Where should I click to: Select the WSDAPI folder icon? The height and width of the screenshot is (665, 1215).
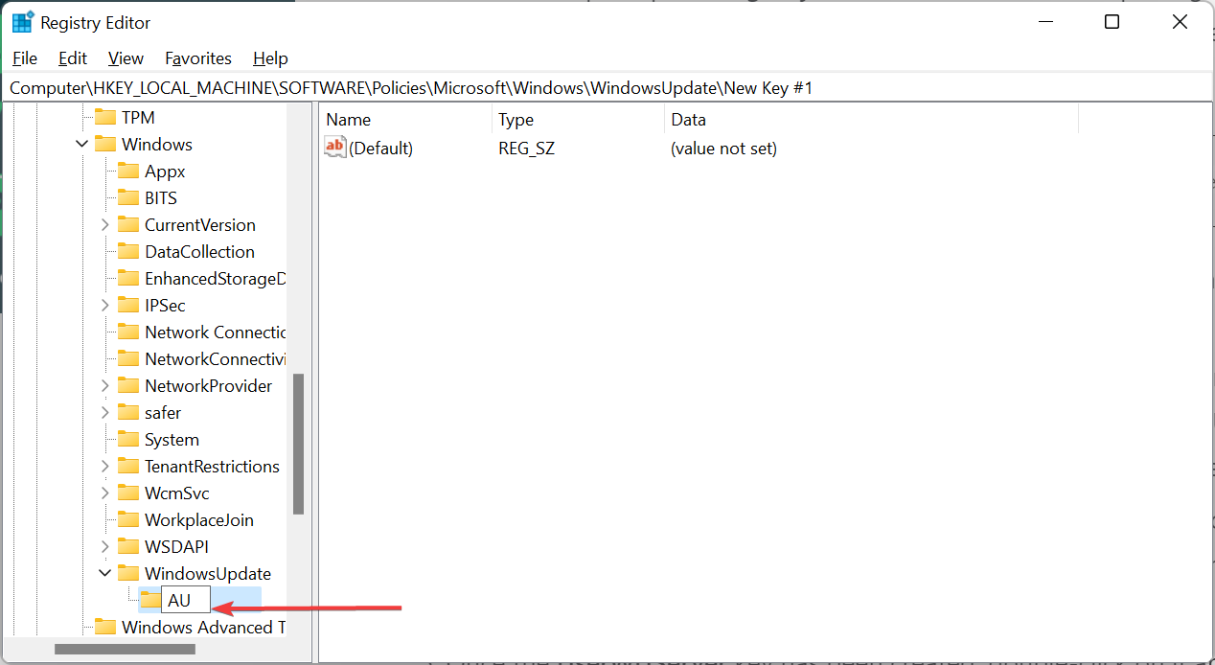pyautogui.click(x=128, y=547)
